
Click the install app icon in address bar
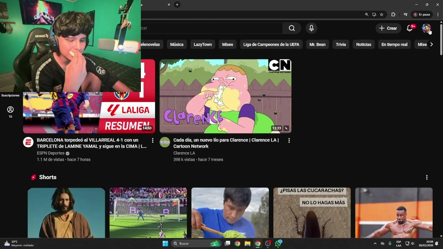pos(374,15)
